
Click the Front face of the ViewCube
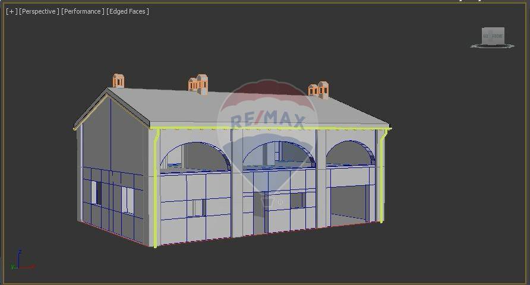click(x=497, y=36)
